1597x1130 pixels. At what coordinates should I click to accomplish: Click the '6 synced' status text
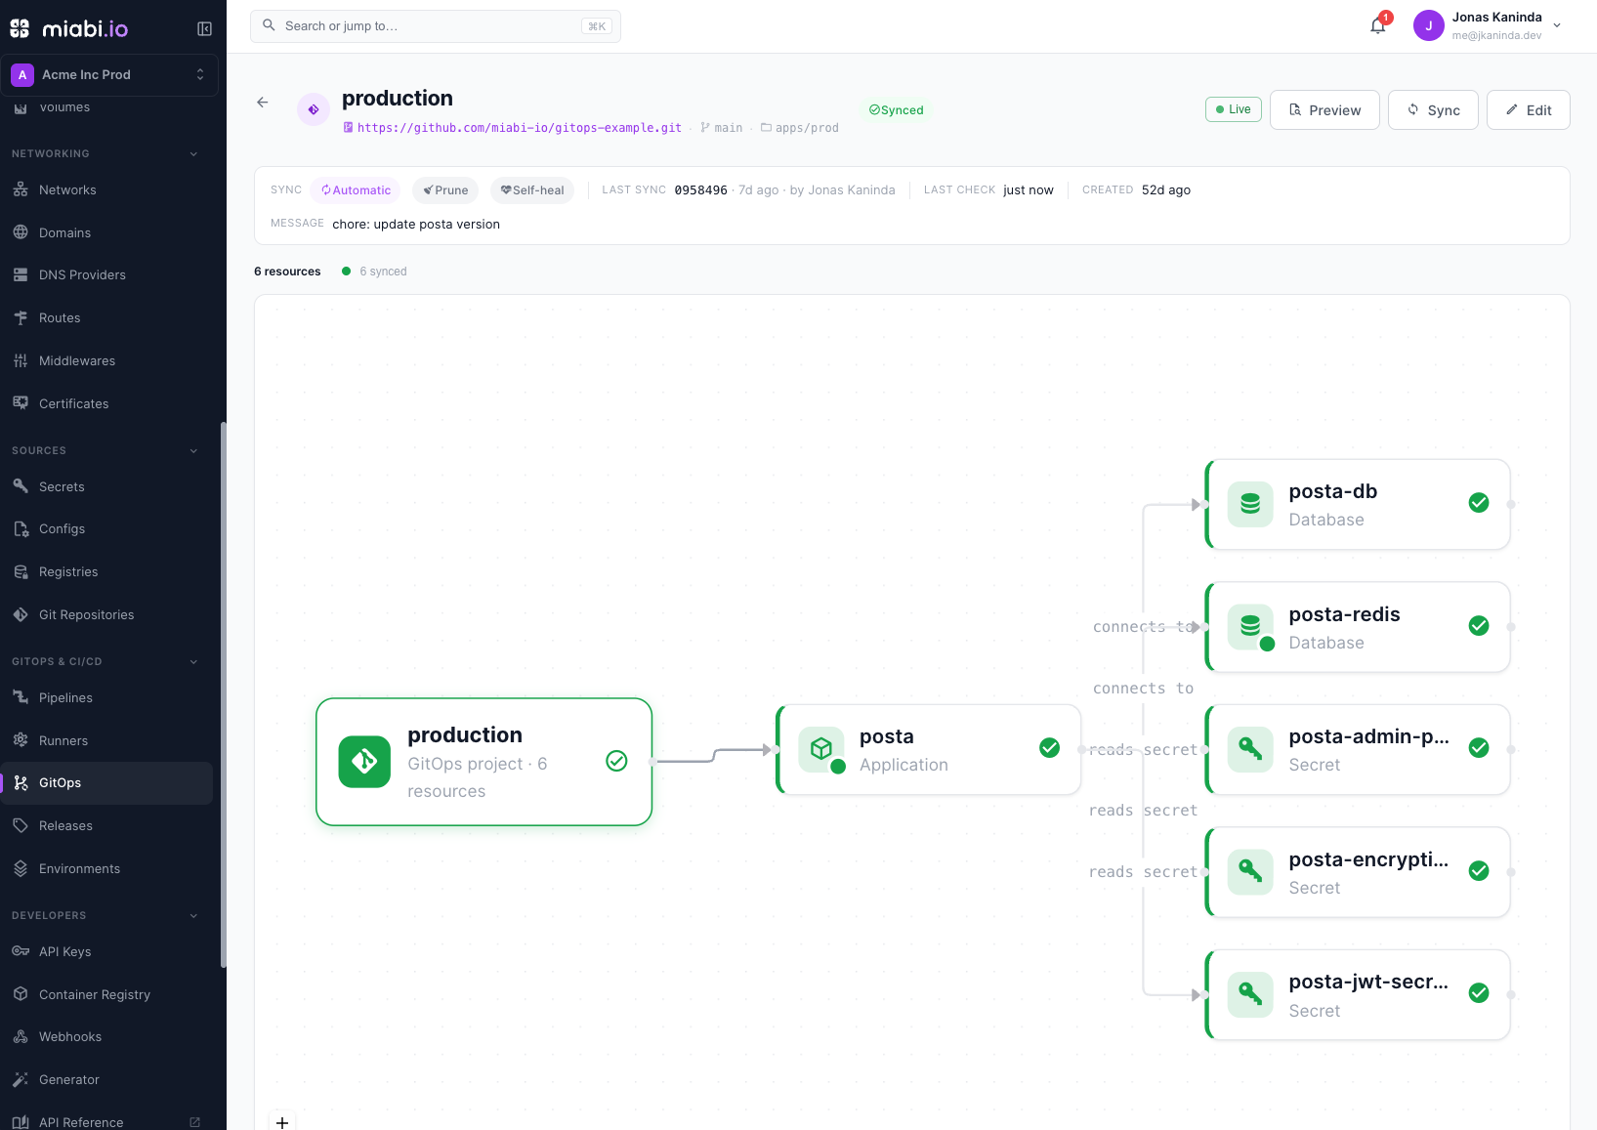click(x=383, y=272)
